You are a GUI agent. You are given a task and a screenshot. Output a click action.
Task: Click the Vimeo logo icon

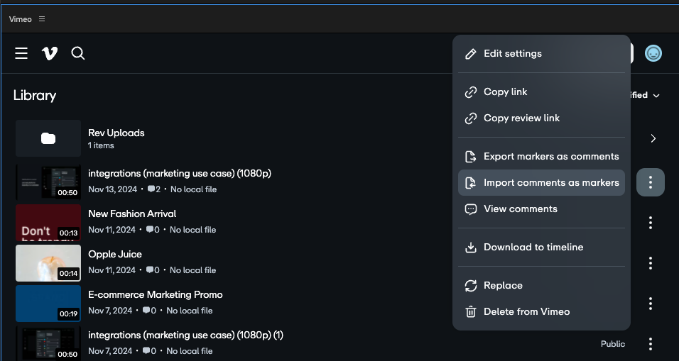click(x=50, y=53)
